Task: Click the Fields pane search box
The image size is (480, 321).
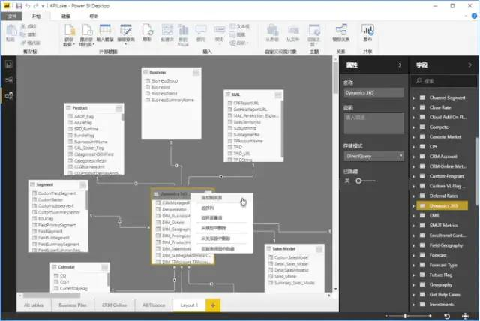Action: [443, 81]
